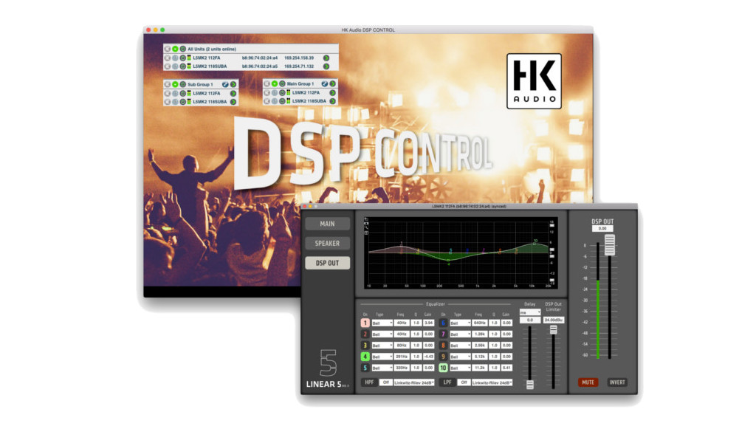Toggle EQ band 1 on/off
This screenshot has width=756, height=426.
pyautogui.click(x=365, y=323)
